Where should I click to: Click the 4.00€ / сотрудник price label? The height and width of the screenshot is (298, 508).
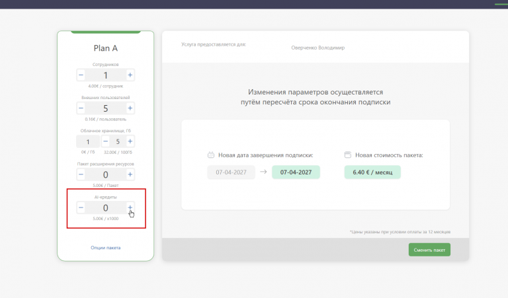(106, 86)
